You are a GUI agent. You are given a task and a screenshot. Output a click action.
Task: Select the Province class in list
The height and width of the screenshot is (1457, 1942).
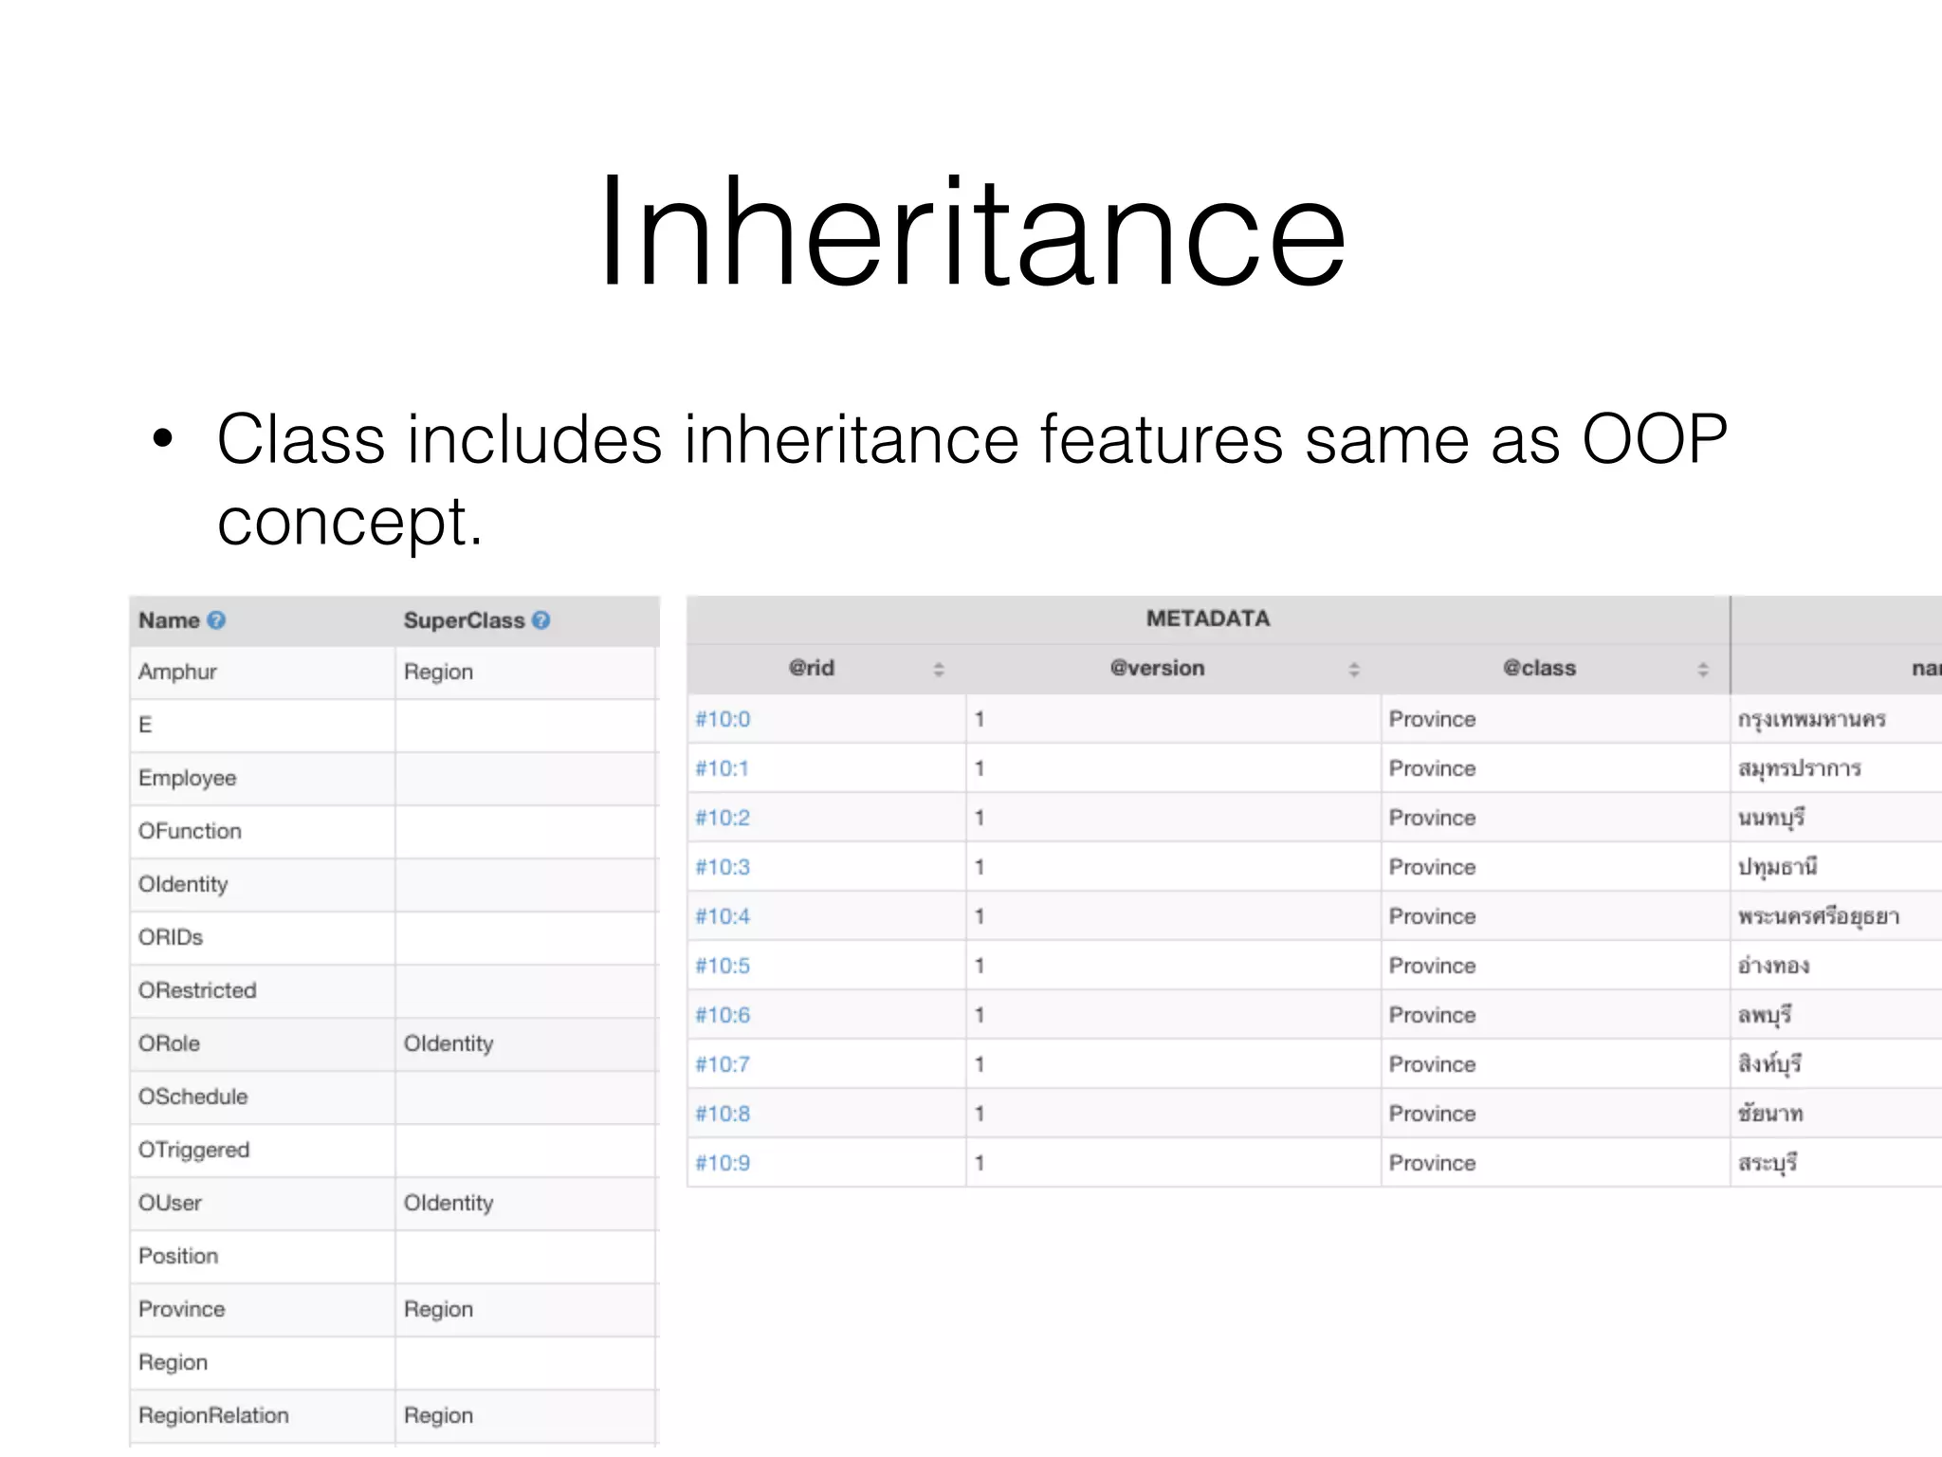coord(182,1309)
